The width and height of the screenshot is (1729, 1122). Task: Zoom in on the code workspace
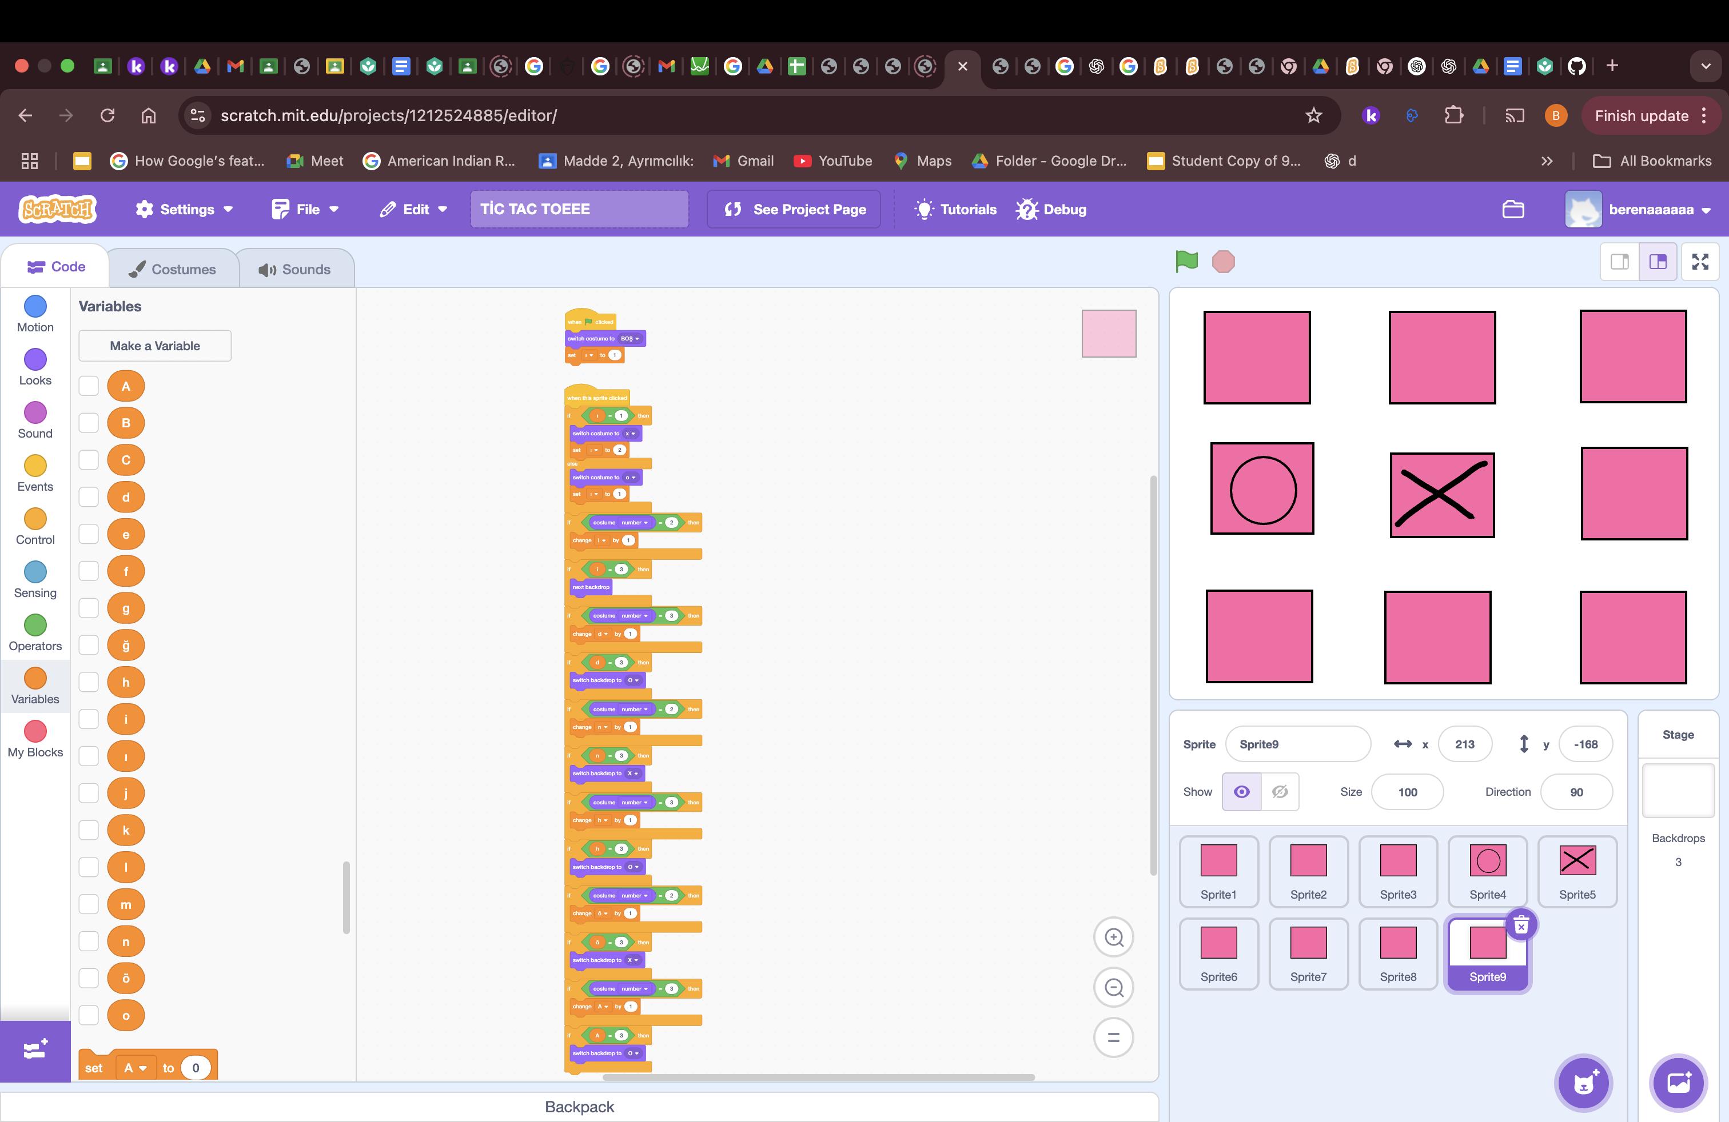(1113, 937)
